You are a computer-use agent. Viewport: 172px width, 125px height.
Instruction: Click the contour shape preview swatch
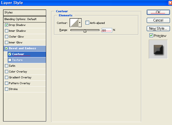pyautogui.click(x=74, y=23)
